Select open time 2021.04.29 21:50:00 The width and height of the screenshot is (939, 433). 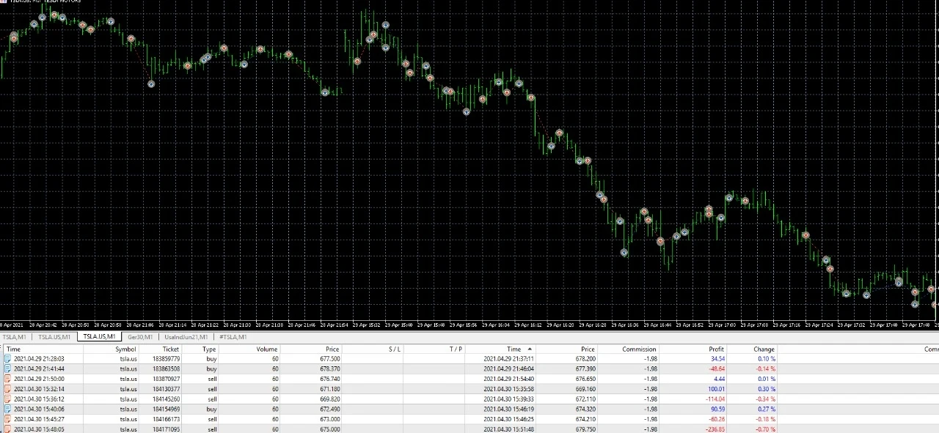[x=39, y=379]
